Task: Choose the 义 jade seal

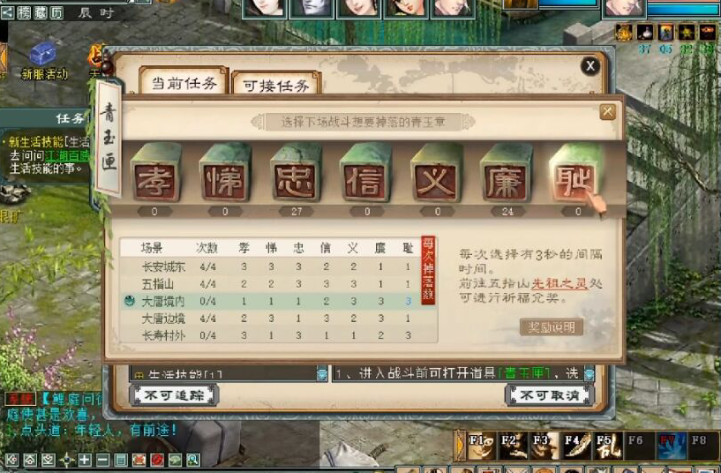Action: [x=436, y=172]
